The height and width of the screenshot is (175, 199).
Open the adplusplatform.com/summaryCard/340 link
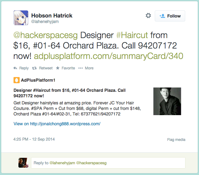[108, 56]
